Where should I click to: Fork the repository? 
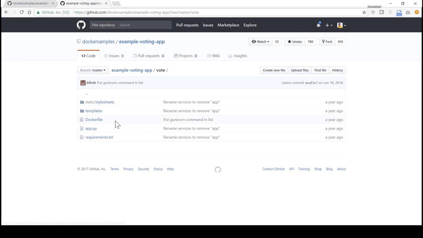coord(327,42)
